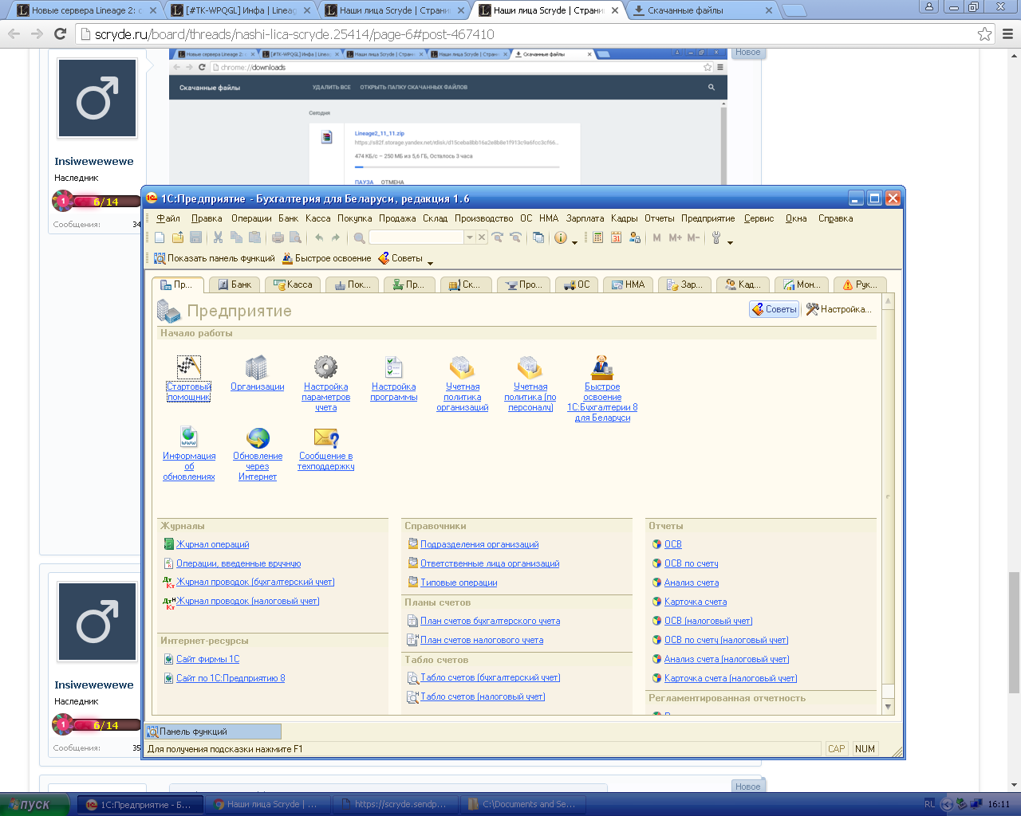Viewport: 1021px width, 816px height.
Task: Click the План счетов бухгалтерского учета link
Action: (x=490, y=621)
